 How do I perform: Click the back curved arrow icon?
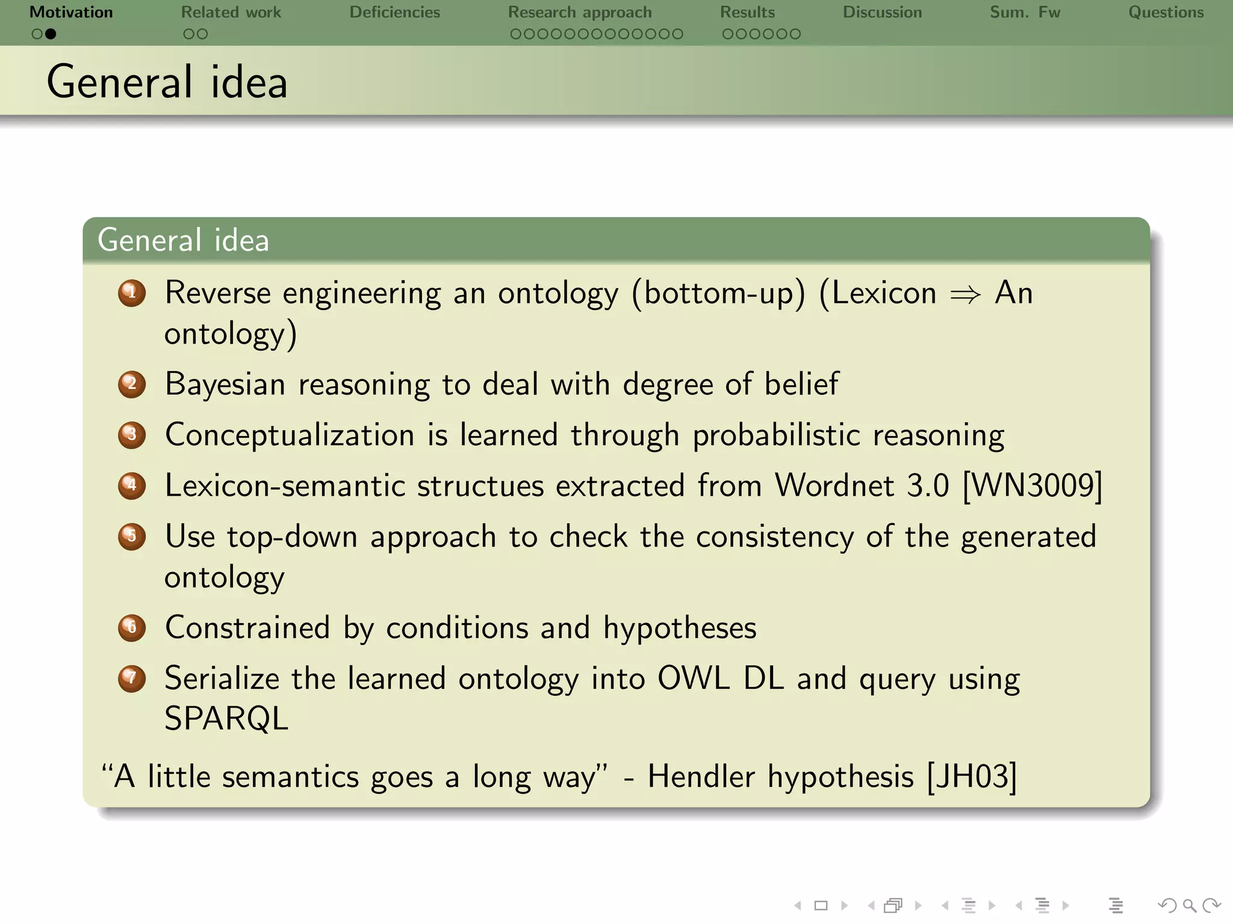click(1167, 905)
